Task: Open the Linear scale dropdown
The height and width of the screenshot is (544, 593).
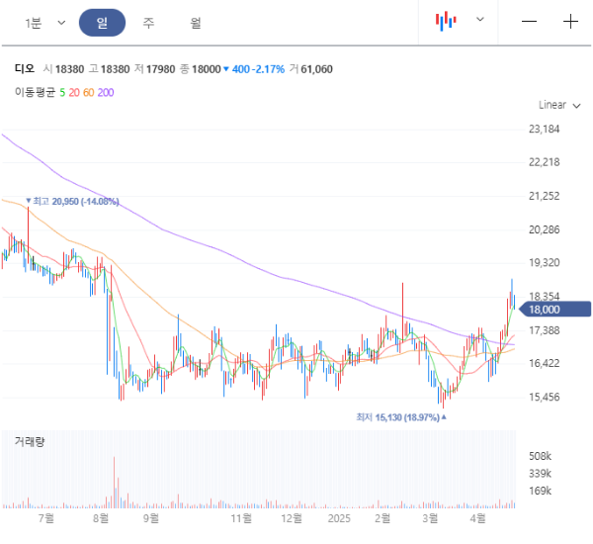Action: pyautogui.click(x=559, y=105)
